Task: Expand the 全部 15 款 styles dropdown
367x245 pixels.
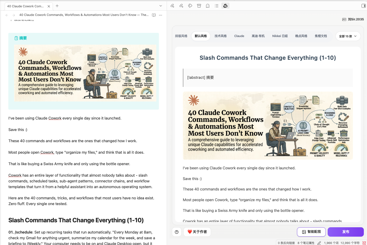Action: point(348,36)
